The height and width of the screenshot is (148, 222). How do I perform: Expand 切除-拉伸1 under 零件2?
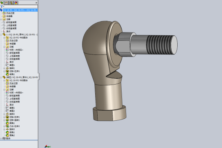[x=4, y=71]
